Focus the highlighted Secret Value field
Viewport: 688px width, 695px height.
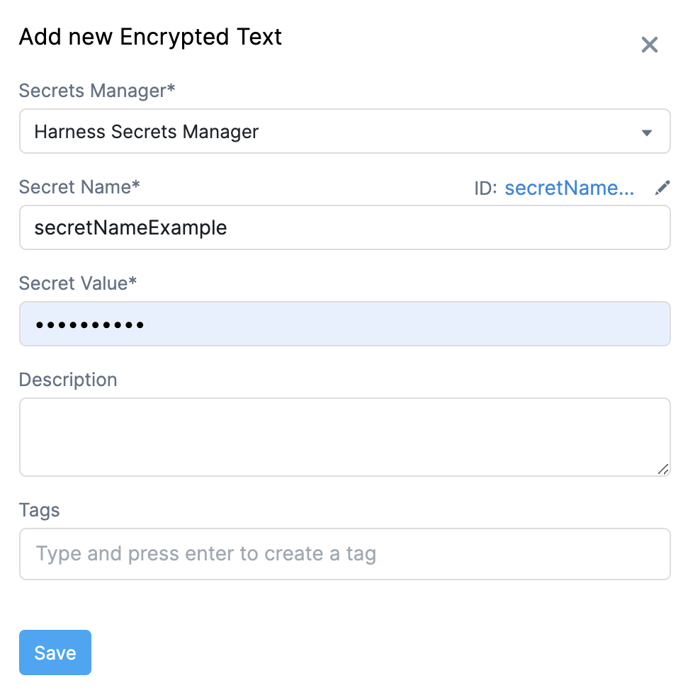click(345, 324)
